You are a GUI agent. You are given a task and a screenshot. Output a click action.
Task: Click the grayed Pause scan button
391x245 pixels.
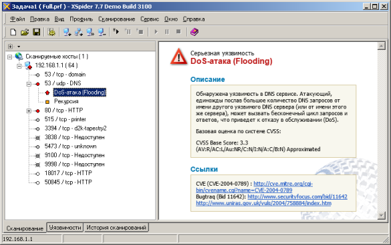coord(167,32)
